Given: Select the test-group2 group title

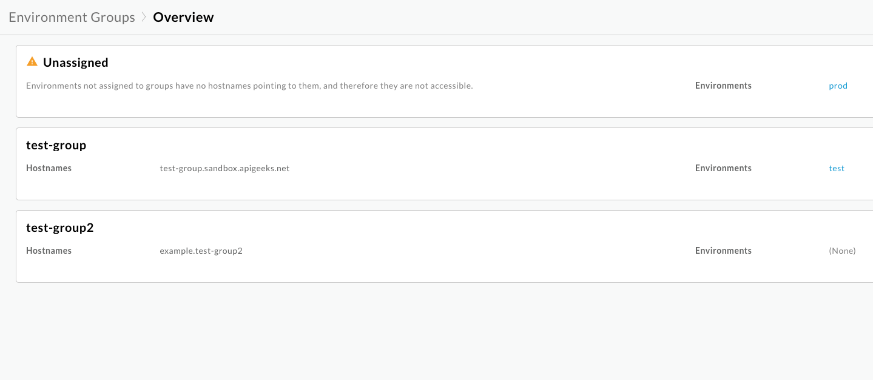Looking at the screenshot, I should (x=59, y=228).
